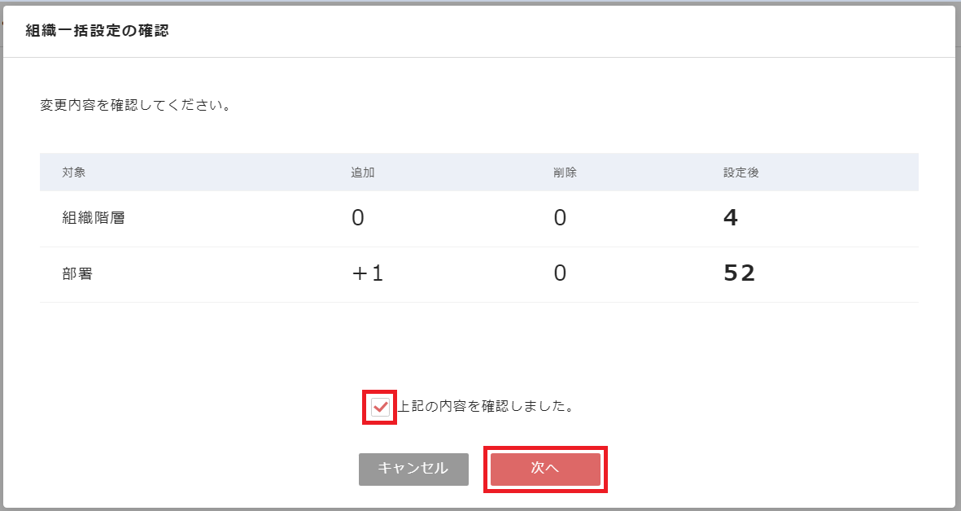Select the 設定後 value 4
The image size is (961, 511).
coord(731,219)
